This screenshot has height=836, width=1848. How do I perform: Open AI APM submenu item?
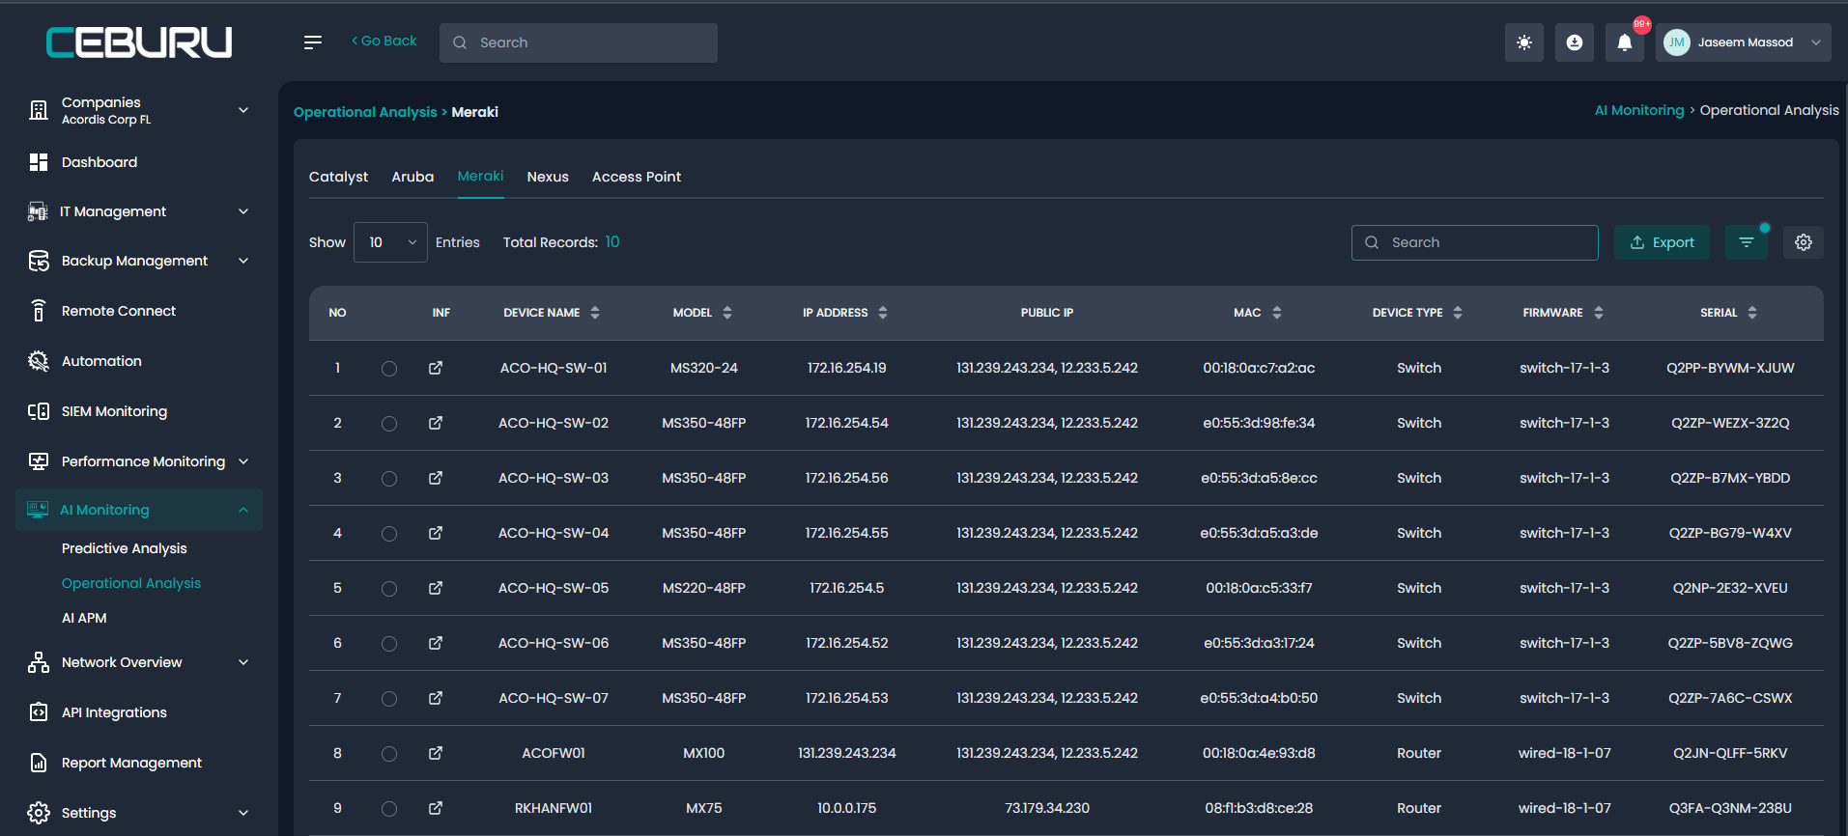pyautogui.click(x=84, y=618)
